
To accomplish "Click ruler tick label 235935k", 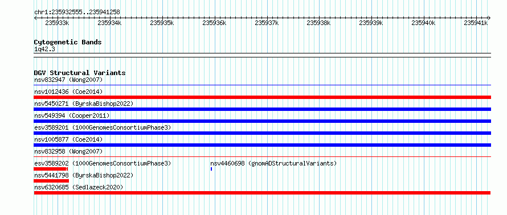I will [162, 23].
